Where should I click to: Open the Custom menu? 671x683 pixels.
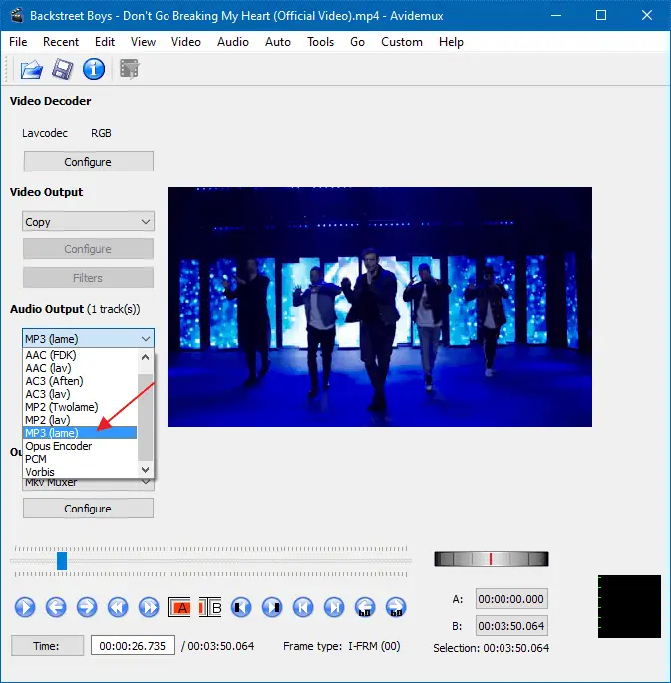coord(402,42)
